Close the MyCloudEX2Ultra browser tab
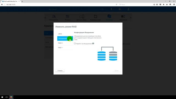 click(19, 1)
